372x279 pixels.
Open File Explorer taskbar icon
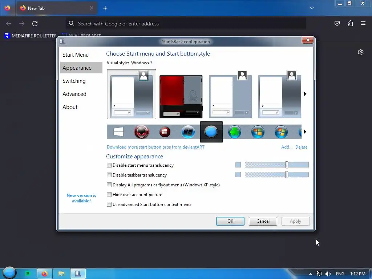61,274
